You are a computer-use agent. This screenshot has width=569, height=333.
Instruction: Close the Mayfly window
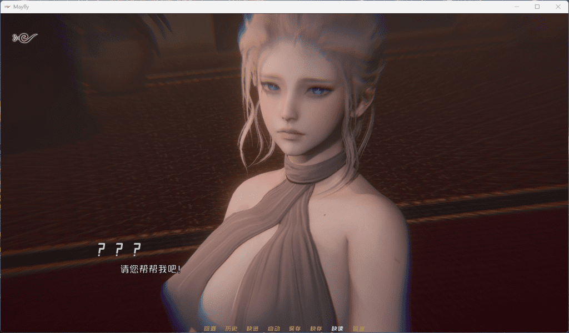(x=559, y=7)
